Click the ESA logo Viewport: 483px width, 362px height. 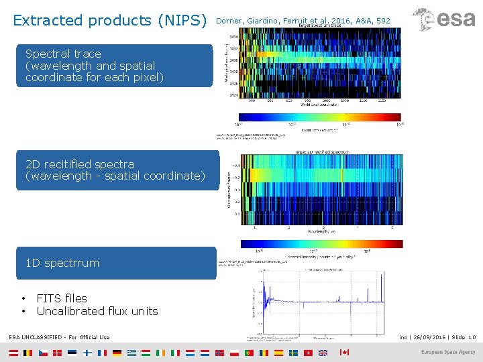(x=444, y=19)
